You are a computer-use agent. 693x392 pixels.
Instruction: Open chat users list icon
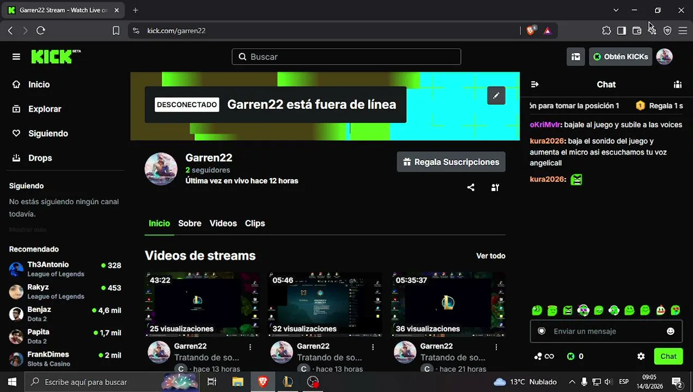pyautogui.click(x=678, y=84)
